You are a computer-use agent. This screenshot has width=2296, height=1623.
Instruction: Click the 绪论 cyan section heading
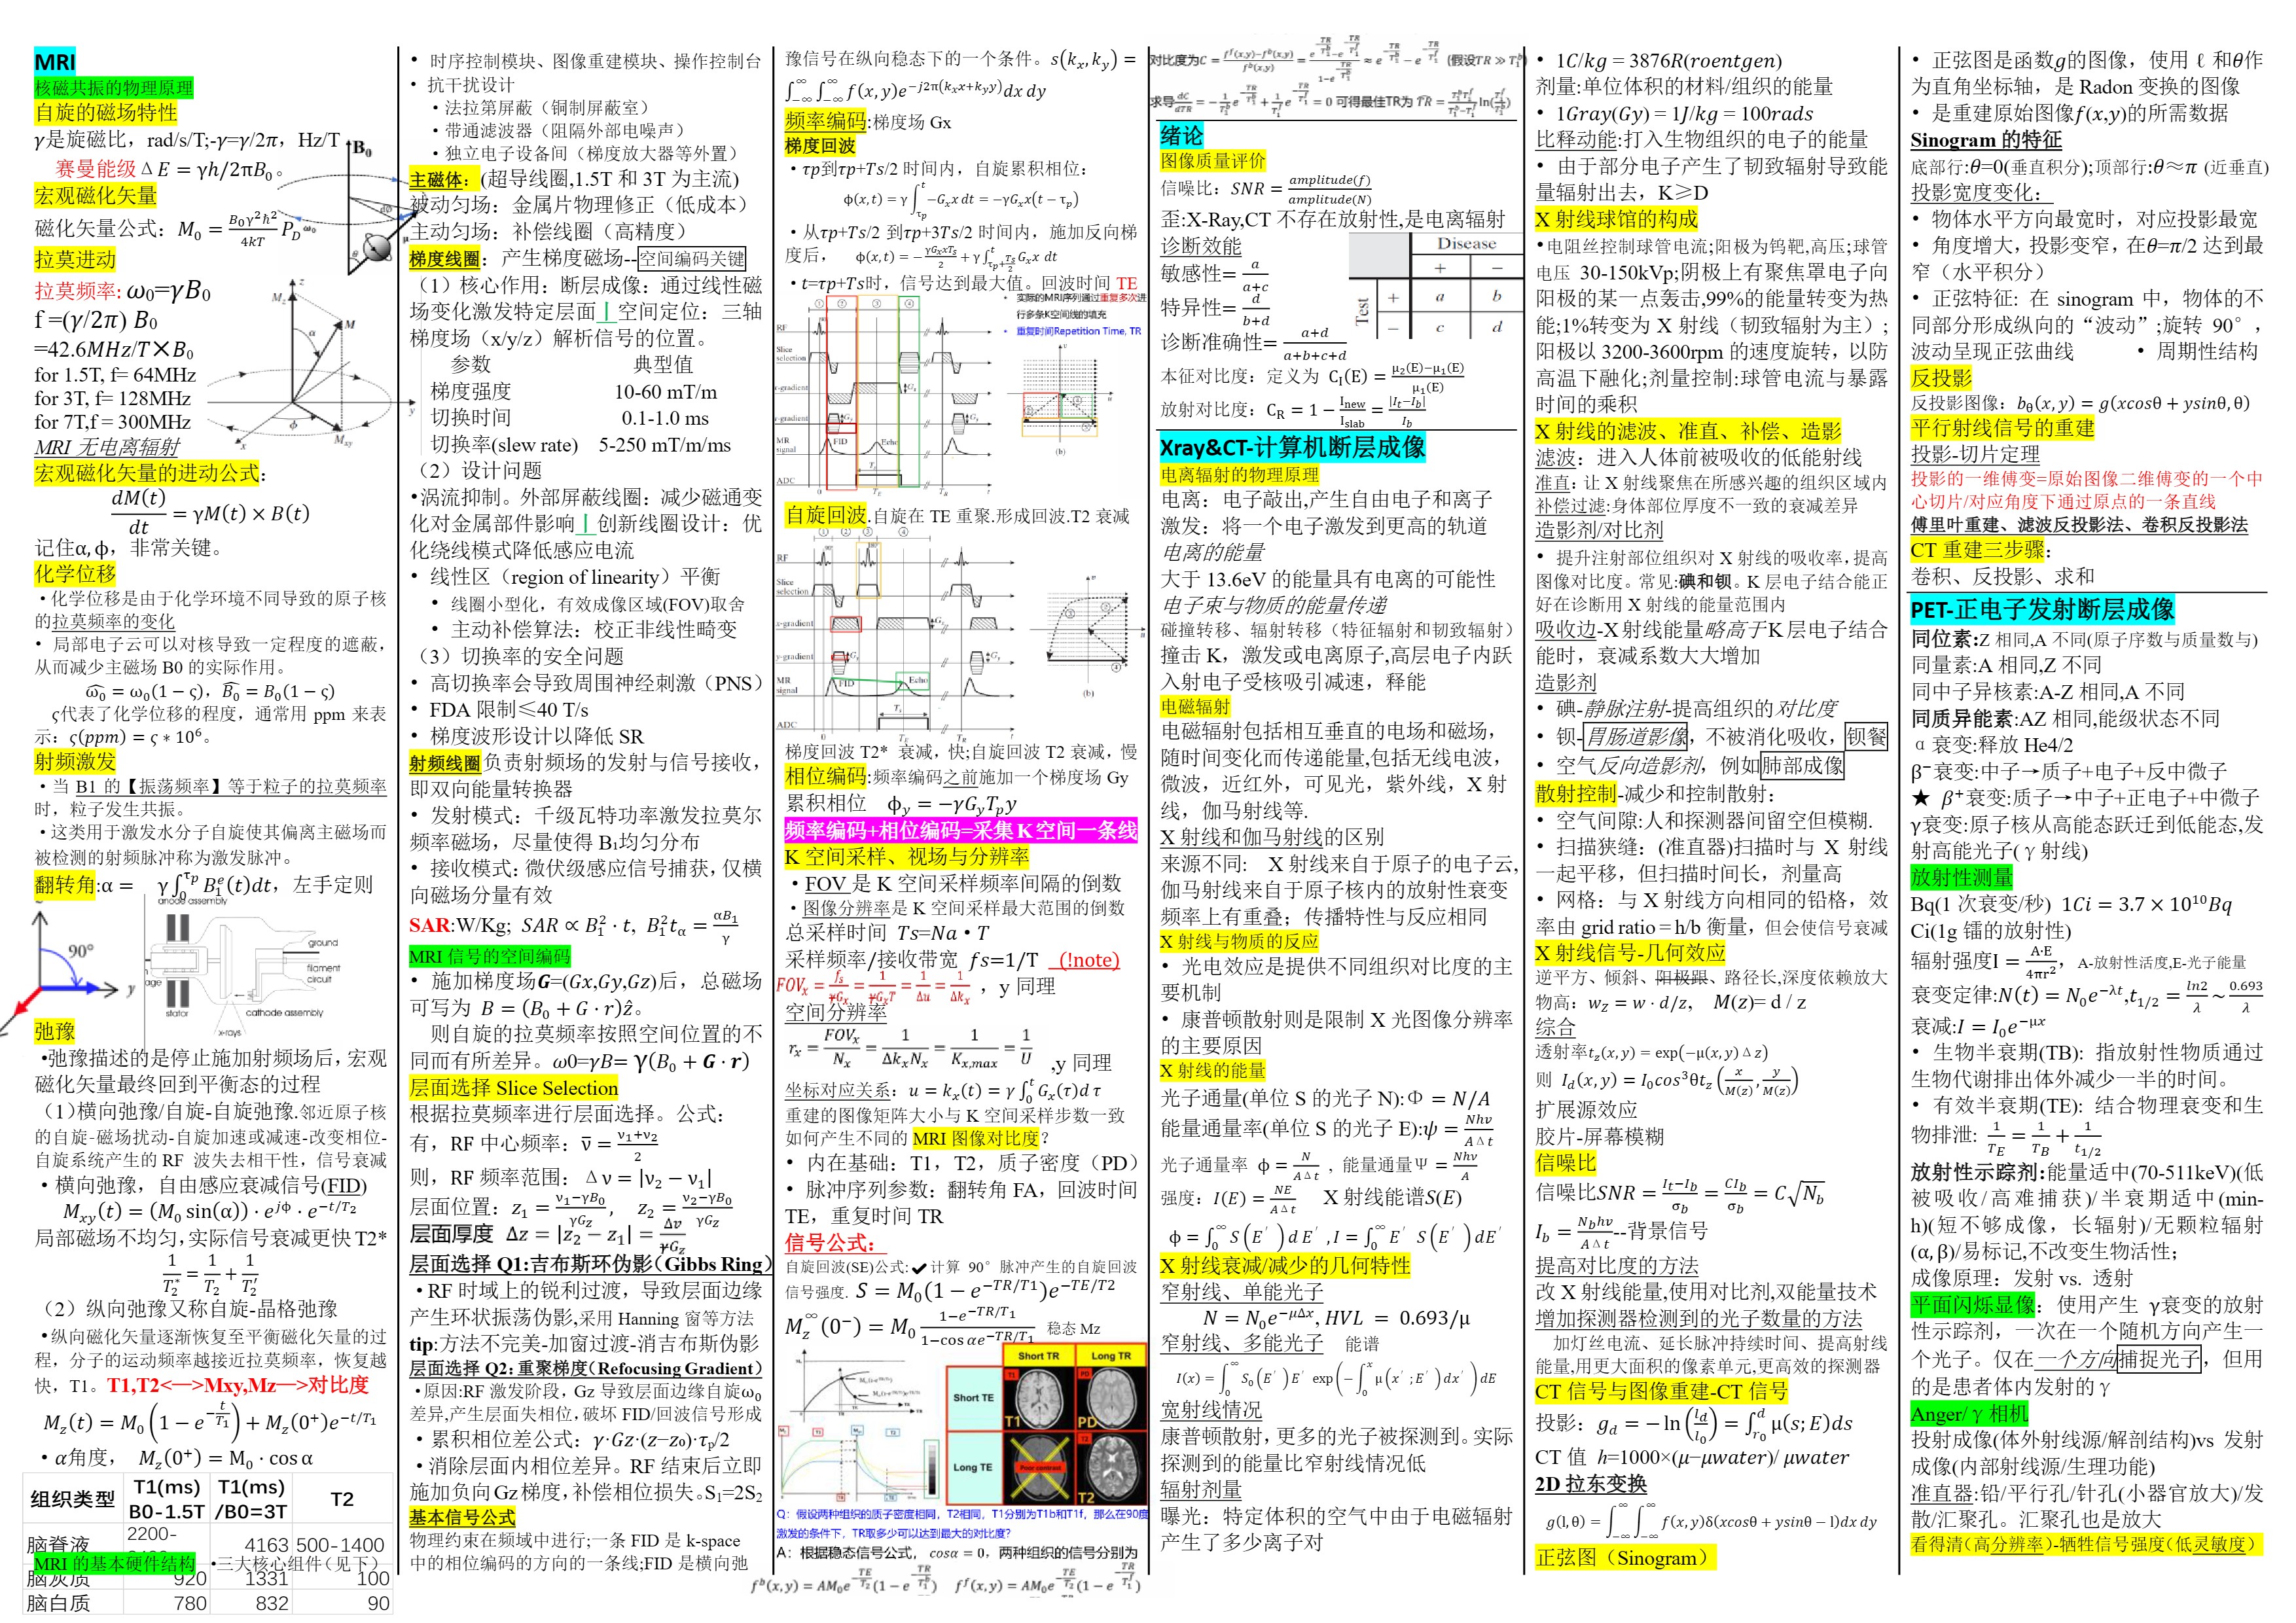pos(1181,136)
